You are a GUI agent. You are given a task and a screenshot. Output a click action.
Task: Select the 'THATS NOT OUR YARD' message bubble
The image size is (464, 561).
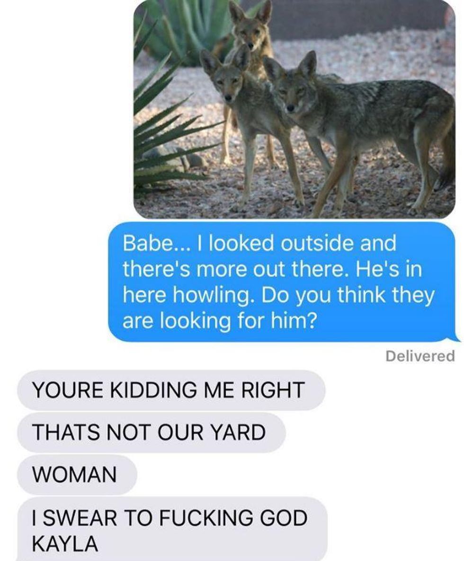click(152, 432)
